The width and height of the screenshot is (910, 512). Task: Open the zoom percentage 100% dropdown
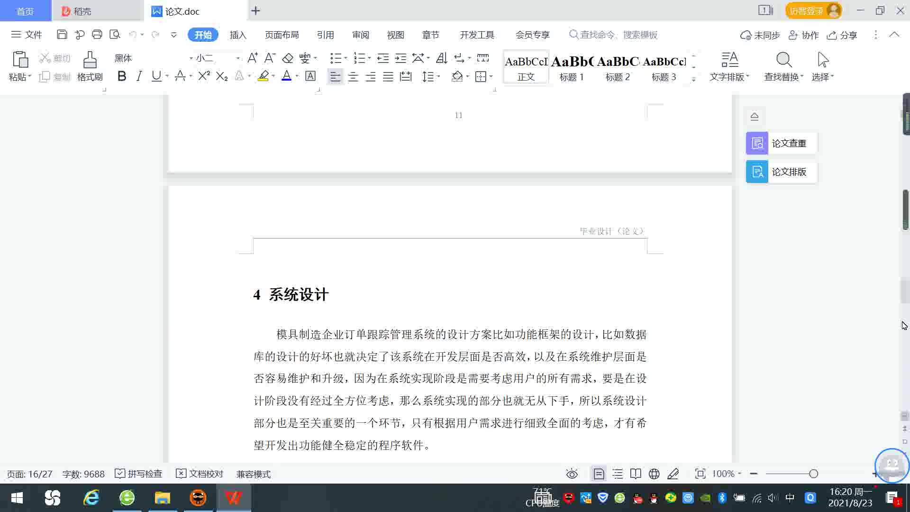tap(727, 474)
